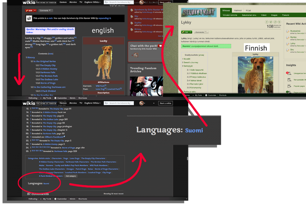The image size is (306, 204).
Task: Open Comments button on Finnish Lykky page
Action: 201,32
